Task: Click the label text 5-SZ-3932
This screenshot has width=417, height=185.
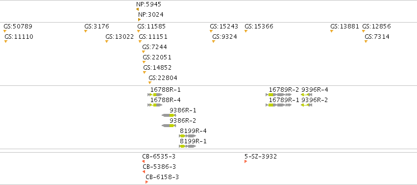Action: [x=261, y=157]
